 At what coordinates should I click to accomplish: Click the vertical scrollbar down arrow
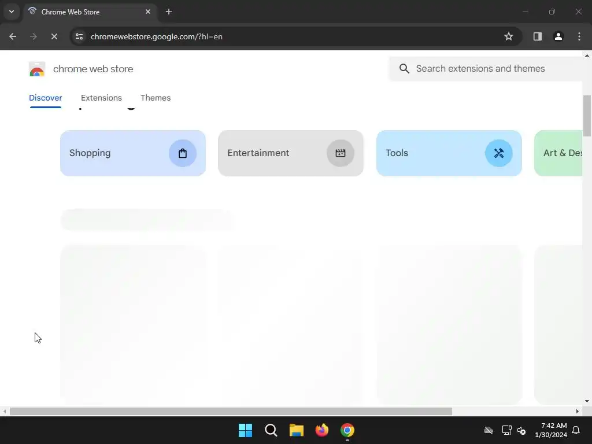[587, 401]
